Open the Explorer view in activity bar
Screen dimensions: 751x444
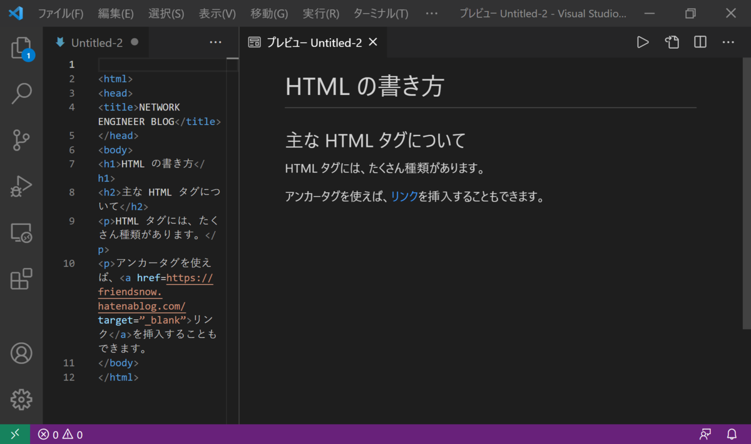pos(21,48)
